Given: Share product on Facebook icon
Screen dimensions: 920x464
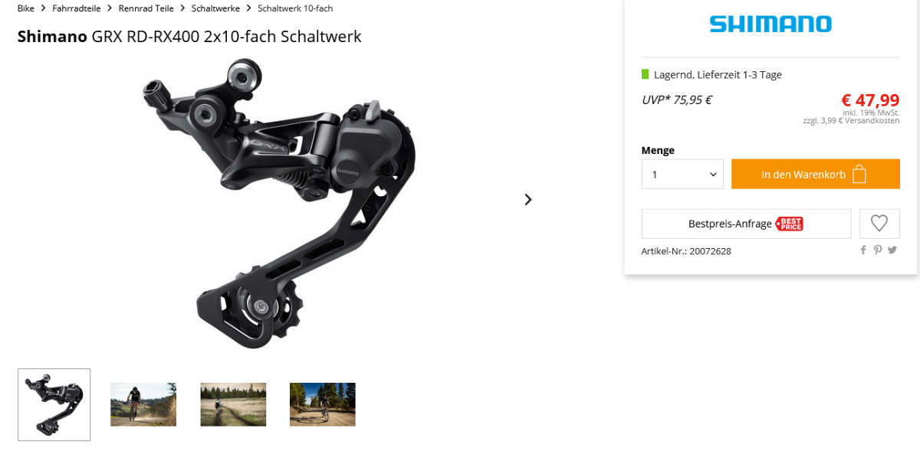Looking at the screenshot, I should pyautogui.click(x=863, y=250).
